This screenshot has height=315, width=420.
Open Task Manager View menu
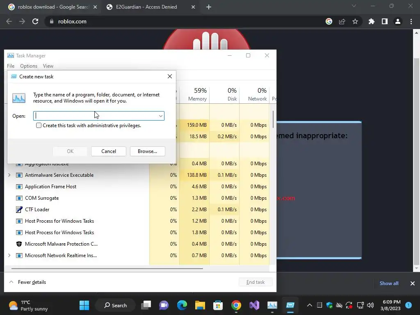pos(48,66)
